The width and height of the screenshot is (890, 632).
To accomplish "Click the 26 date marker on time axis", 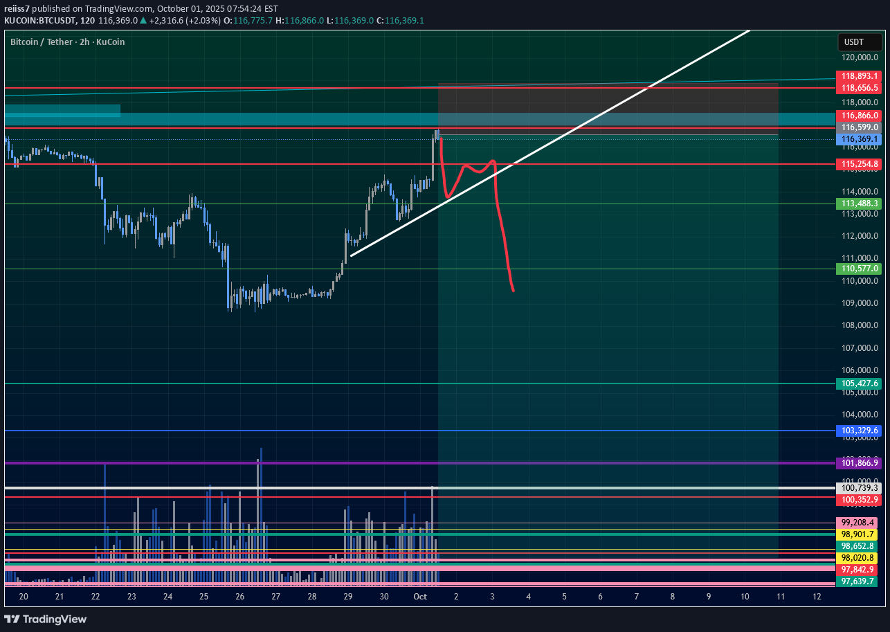I will click(x=239, y=597).
